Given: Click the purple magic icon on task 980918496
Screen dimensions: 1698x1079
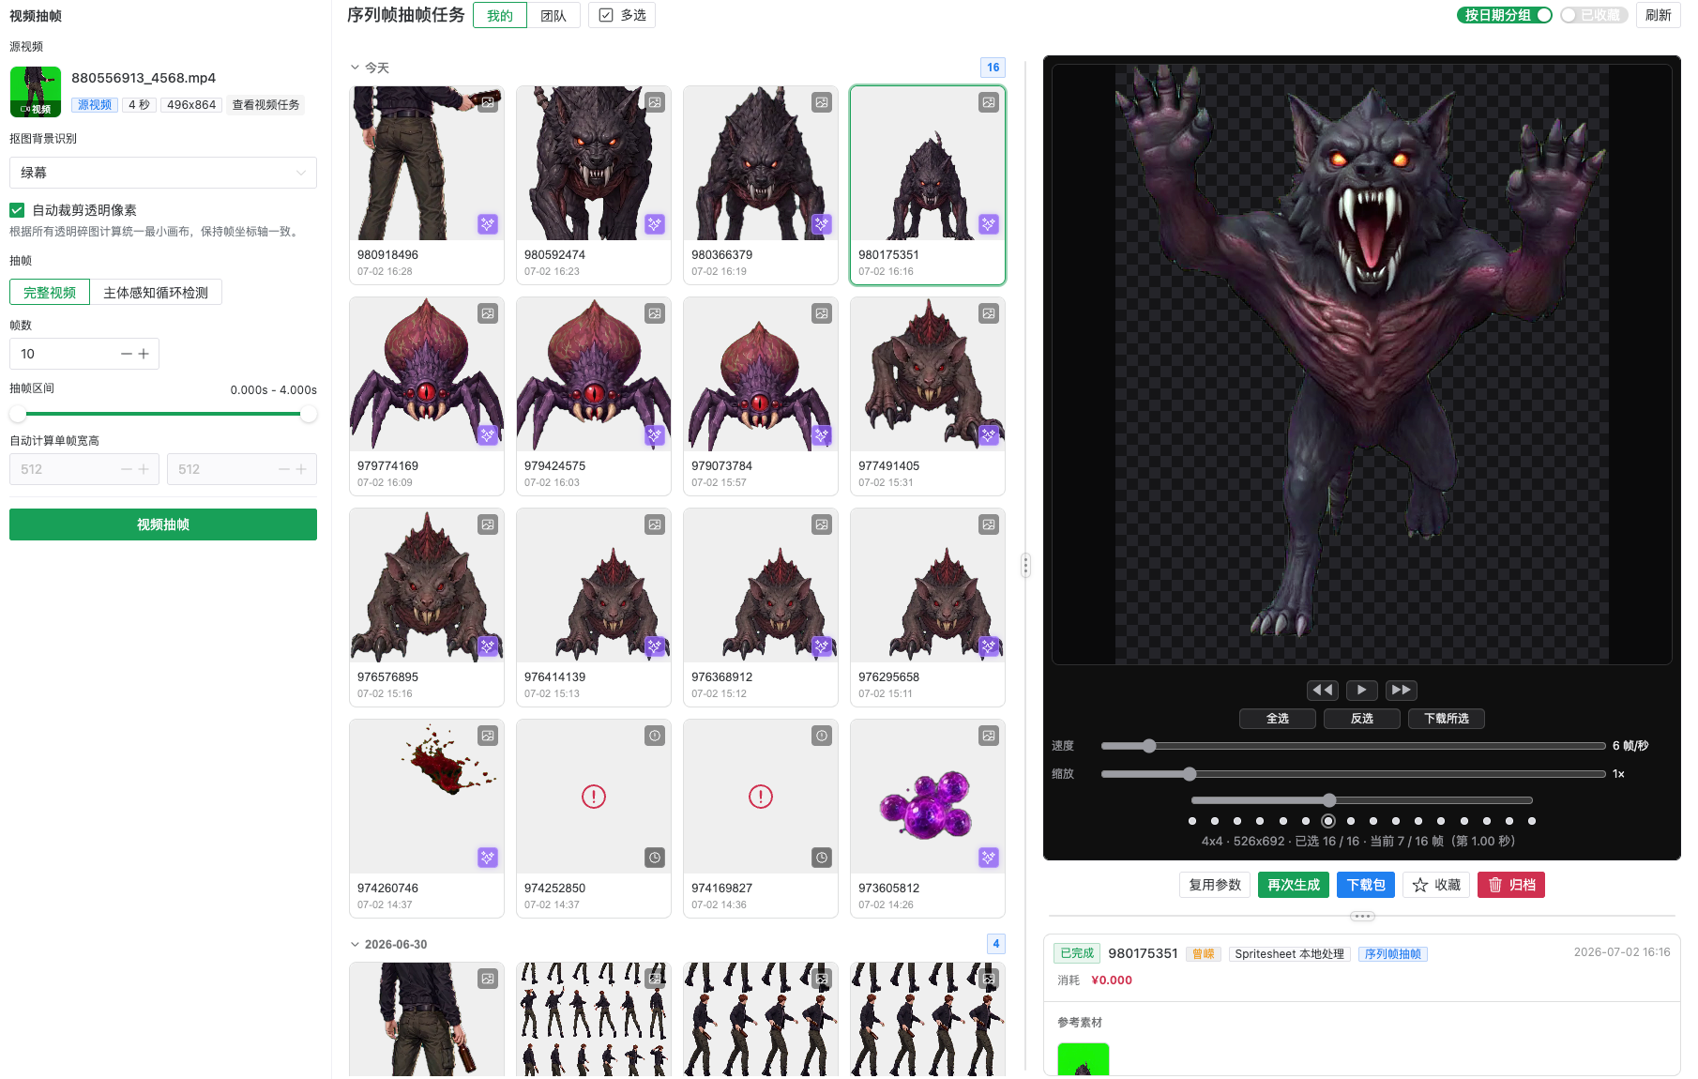Looking at the screenshot, I should coord(487,224).
